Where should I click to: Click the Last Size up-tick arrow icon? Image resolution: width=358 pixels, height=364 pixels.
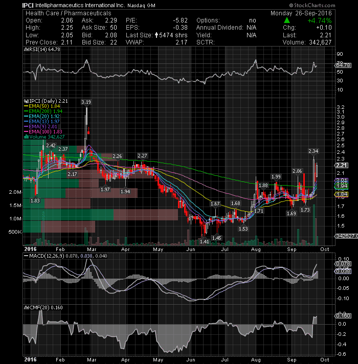pyautogui.click(x=156, y=35)
